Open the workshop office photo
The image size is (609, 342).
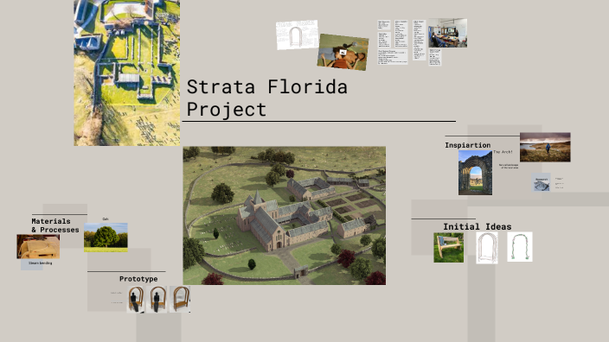[x=447, y=33]
